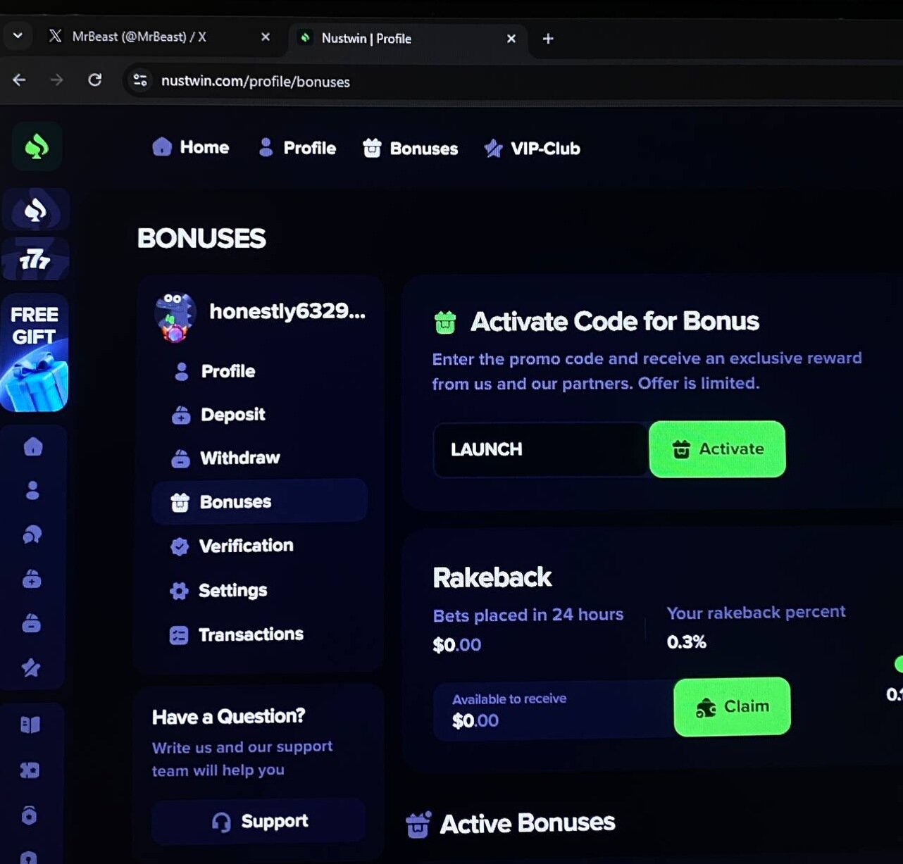Click the ticket-with-star icon in sidebar

(30, 770)
